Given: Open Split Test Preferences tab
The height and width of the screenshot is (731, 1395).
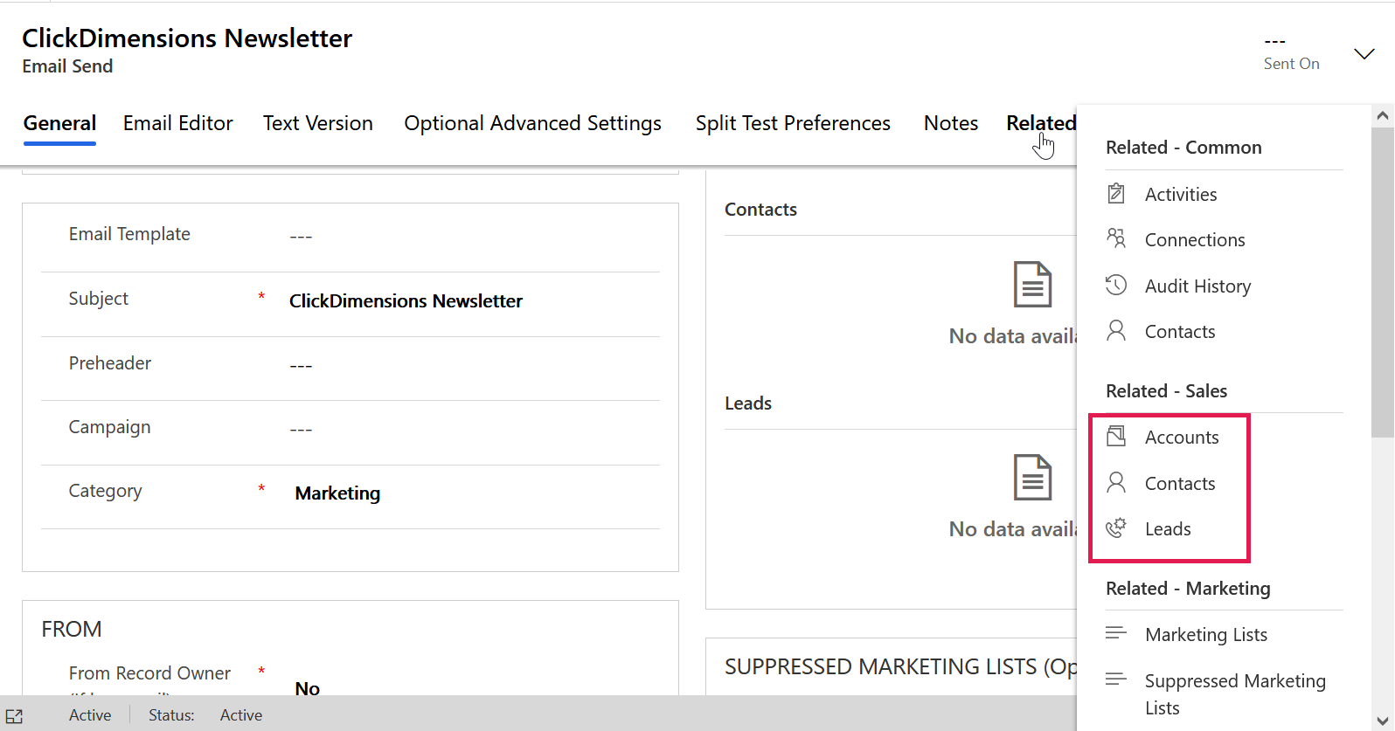Looking at the screenshot, I should pyautogui.click(x=793, y=123).
